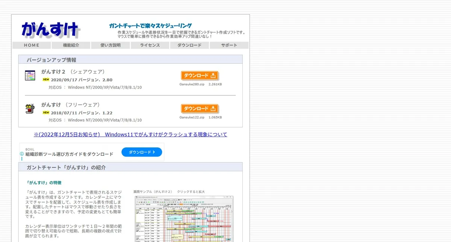The width and height of the screenshot is (451, 242).
Task: Click the Gansuke122.zip file name text
Action: click(192, 117)
